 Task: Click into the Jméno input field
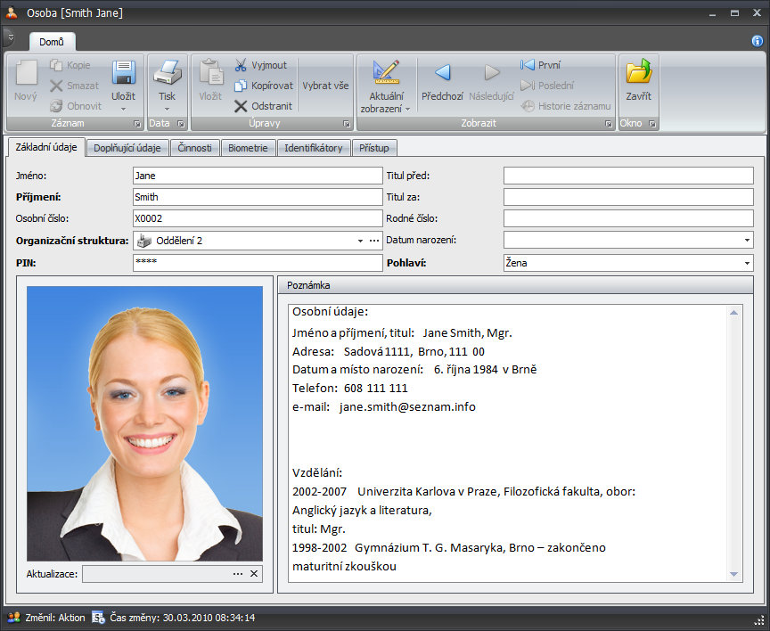257,176
